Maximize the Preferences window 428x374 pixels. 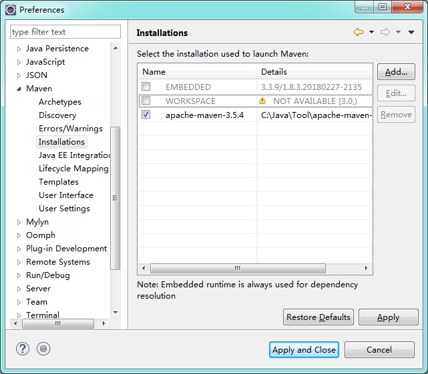(x=383, y=7)
